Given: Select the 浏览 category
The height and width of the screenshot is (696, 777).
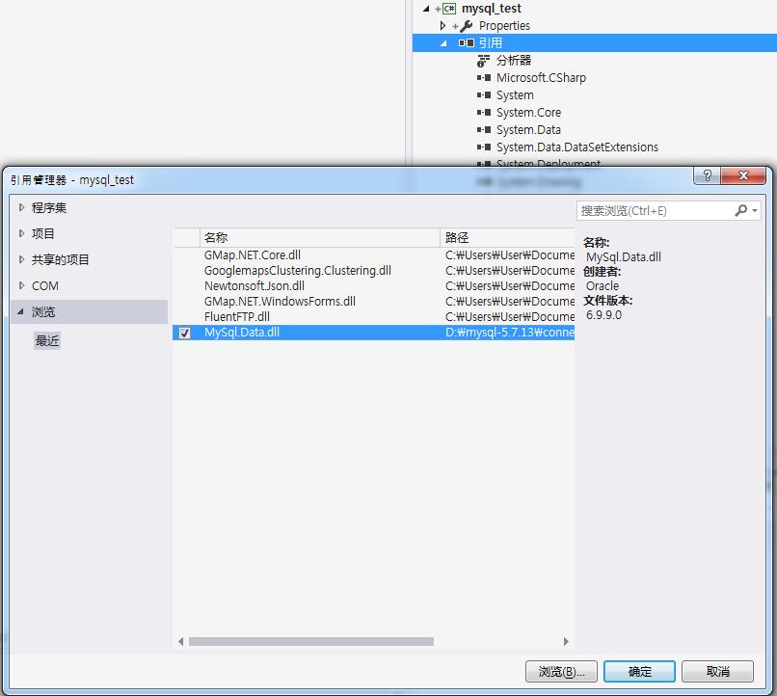Looking at the screenshot, I should [90, 311].
